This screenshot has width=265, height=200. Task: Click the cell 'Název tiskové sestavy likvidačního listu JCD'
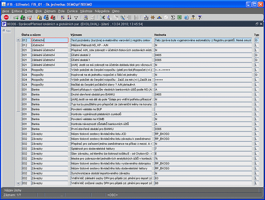coord(111,134)
